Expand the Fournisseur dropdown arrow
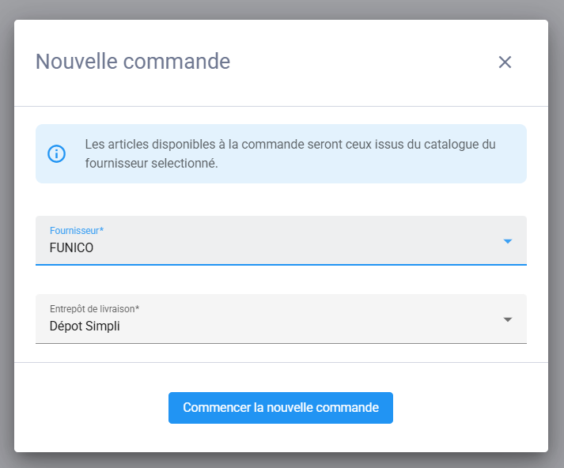Image resolution: width=564 pixels, height=468 pixels. pyautogui.click(x=508, y=241)
